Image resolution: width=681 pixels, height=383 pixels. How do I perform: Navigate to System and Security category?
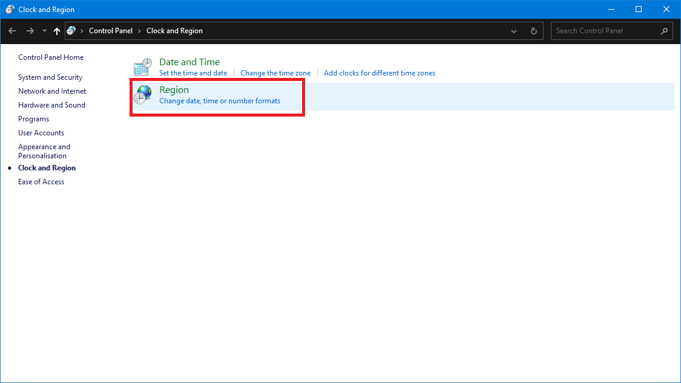click(50, 77)
